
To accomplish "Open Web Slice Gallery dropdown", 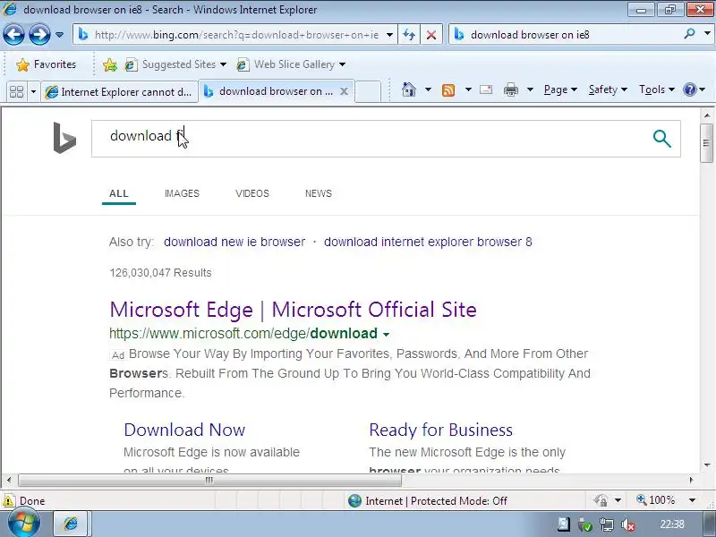I will [x=291, y=64].
